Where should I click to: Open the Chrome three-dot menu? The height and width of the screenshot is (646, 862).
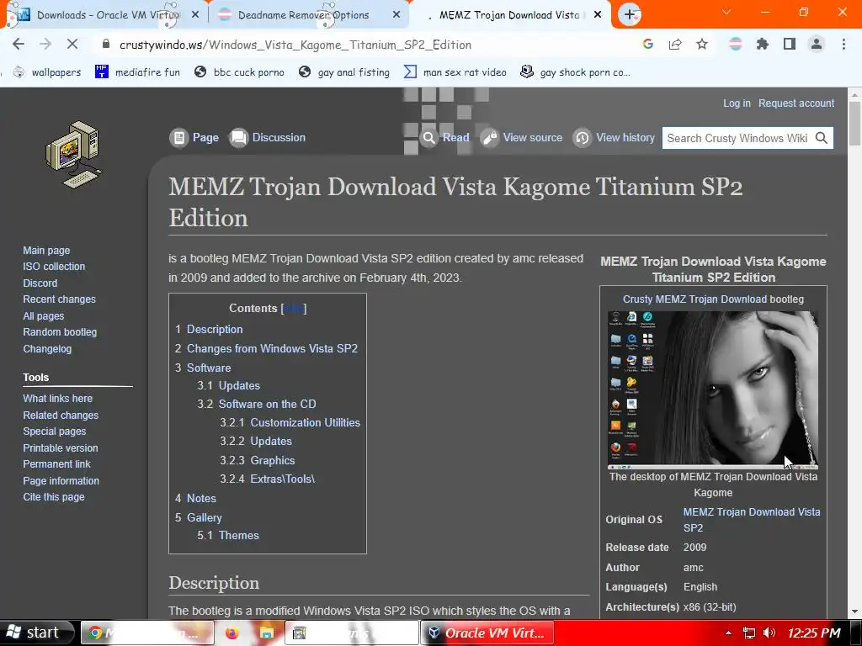tap(843, 45)
